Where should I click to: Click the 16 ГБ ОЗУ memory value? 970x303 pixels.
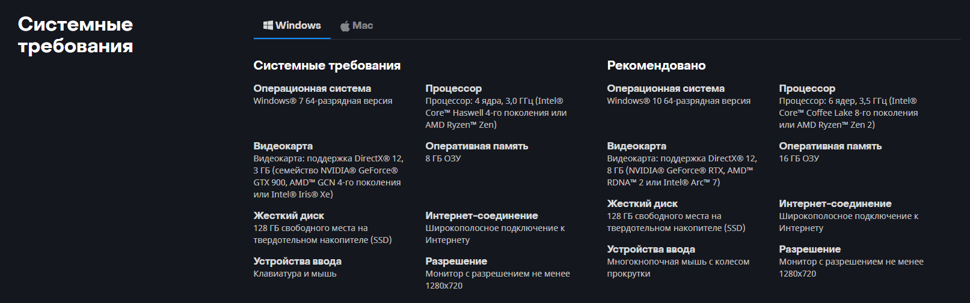point(799,158)
